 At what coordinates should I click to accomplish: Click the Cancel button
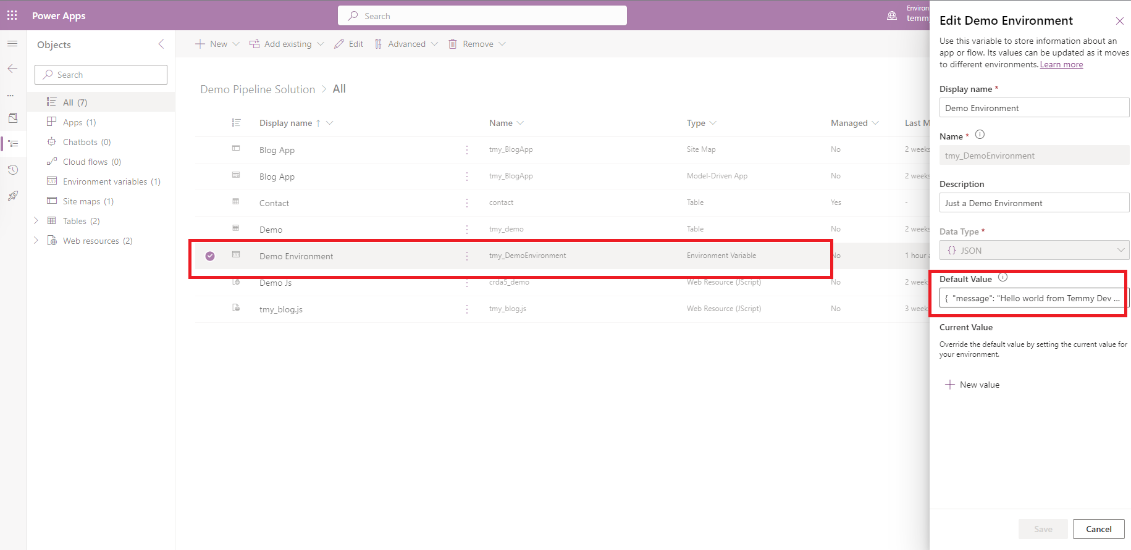coord(1098,529)
